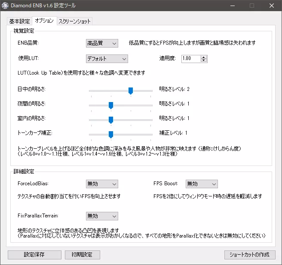The width and height of the screenshot is (282, 265).
Task: Expand the FixParallaxTerrain dropdown
Action: (102, 216)
